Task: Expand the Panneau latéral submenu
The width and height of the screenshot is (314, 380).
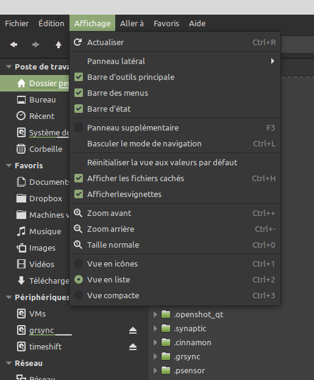Action: click(x=175, y=61)
